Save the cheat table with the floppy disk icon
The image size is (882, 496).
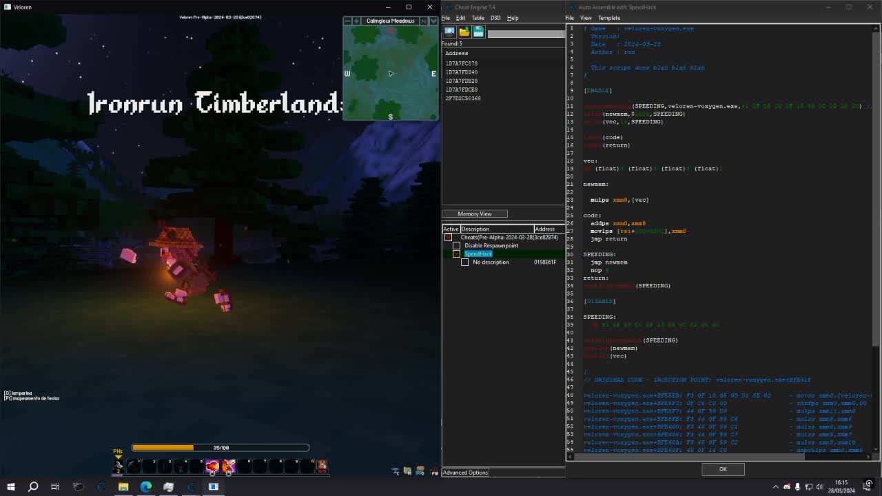pyautogui.click(x=477, y=31)
